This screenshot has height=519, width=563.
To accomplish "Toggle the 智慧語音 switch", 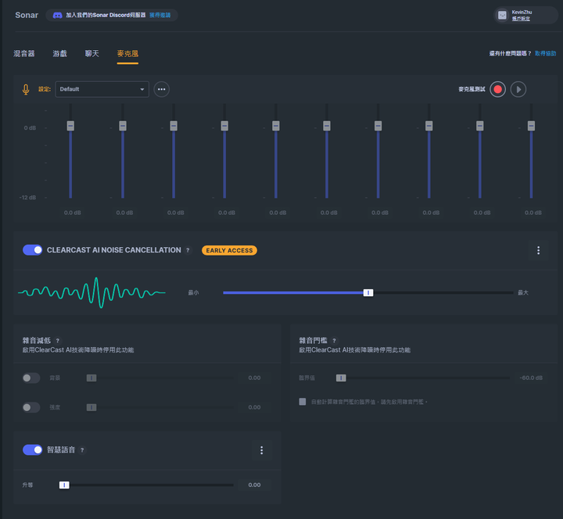I will point(32,449).
